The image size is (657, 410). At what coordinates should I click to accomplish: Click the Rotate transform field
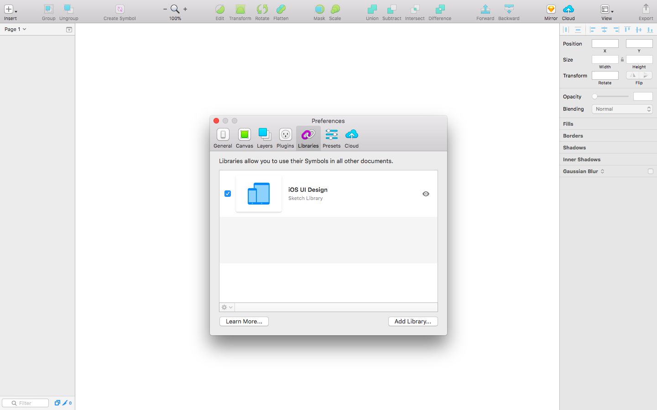605,76
